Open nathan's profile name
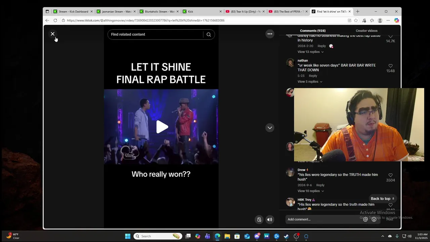Screen dimensions: 430x242 303,61
